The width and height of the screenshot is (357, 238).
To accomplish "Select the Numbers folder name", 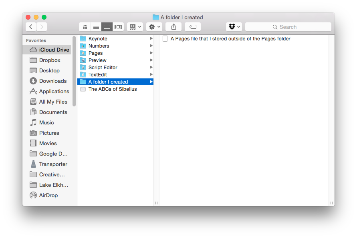I will click(x=99, y=46).
